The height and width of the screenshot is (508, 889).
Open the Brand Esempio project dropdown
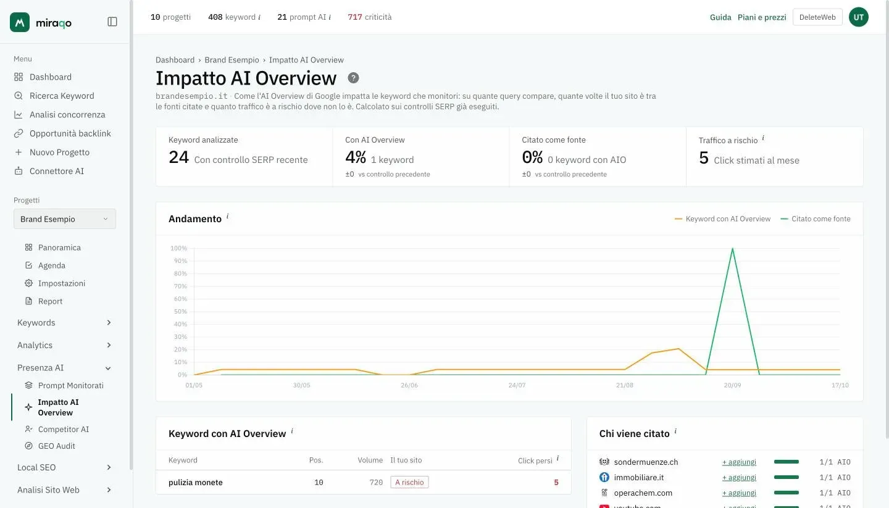(65, 219)
